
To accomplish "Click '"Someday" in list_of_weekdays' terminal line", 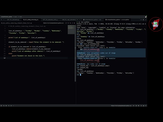I will tap(91, 37).
